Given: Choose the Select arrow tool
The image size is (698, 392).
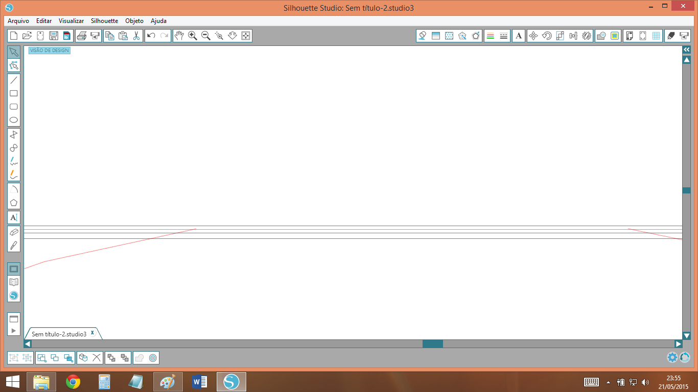Looking at the screenshot, I should (x=14, y=52).
